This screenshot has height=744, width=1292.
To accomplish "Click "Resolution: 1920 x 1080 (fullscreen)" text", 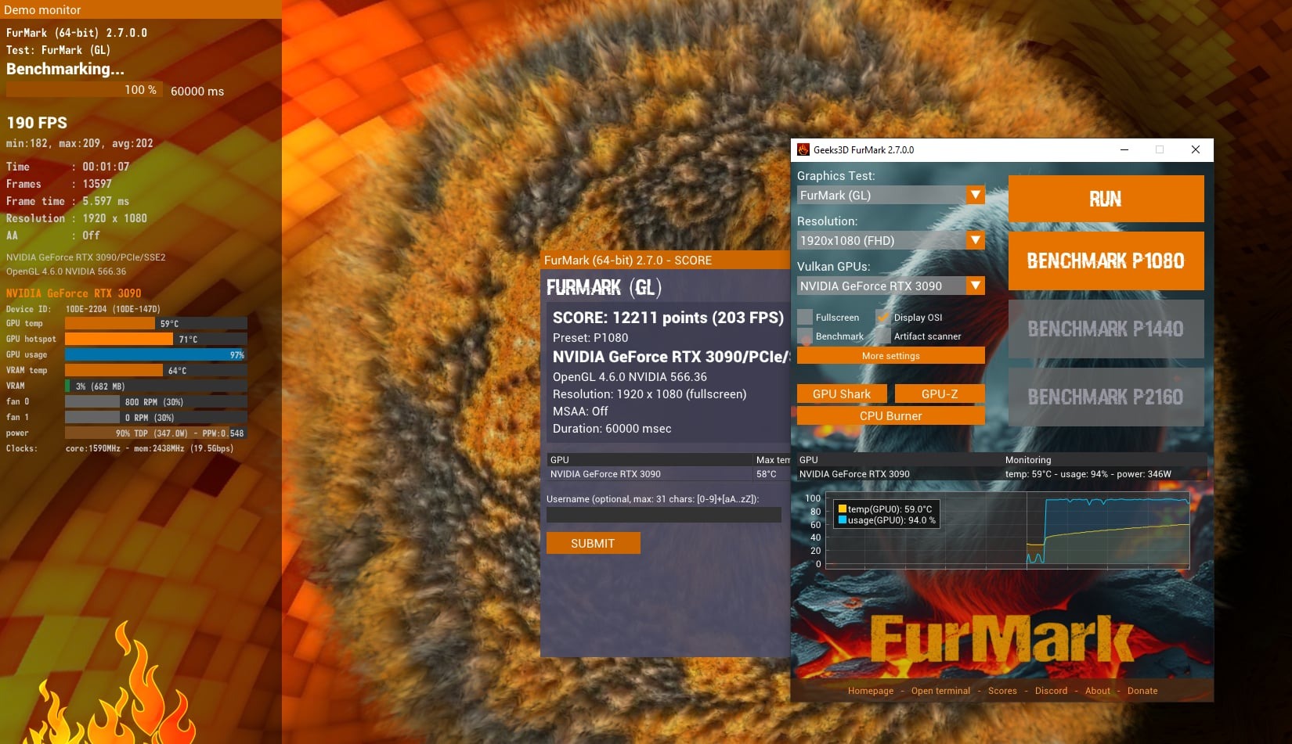I will [x=650, y=394].
